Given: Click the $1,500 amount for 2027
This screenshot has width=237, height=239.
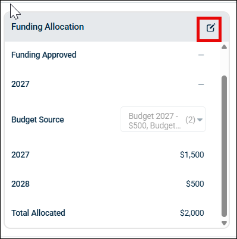Looking at the screenshot, I should pyautogui.click(x=192, y=155).
